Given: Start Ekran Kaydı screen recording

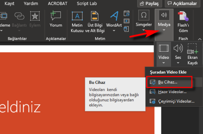Looking at the screenshot, I should (x=193, y=54).
